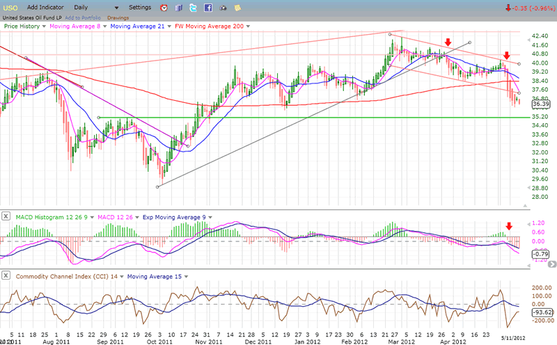Click the Add to Portfolio link
This screenshot has width=557, height=345.
[x=82, y=17]
